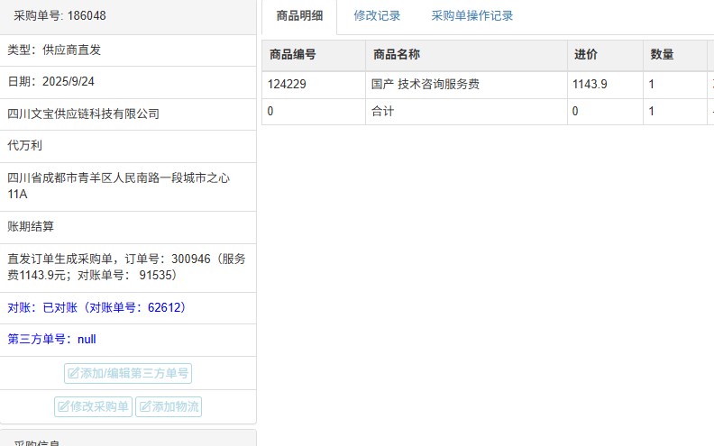Open the 采购单操作记录 tab
Image resolution: width=714 pixels, height=446 pixels.
pos(471,16)
